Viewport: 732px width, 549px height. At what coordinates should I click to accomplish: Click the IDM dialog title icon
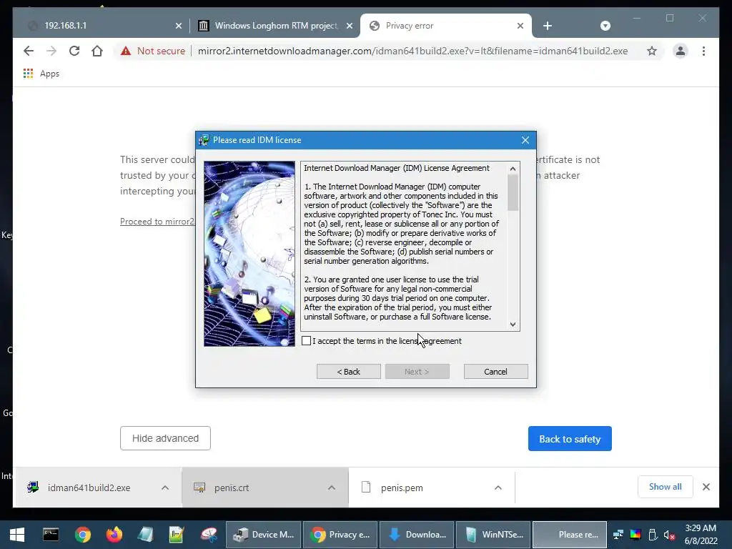204,140
